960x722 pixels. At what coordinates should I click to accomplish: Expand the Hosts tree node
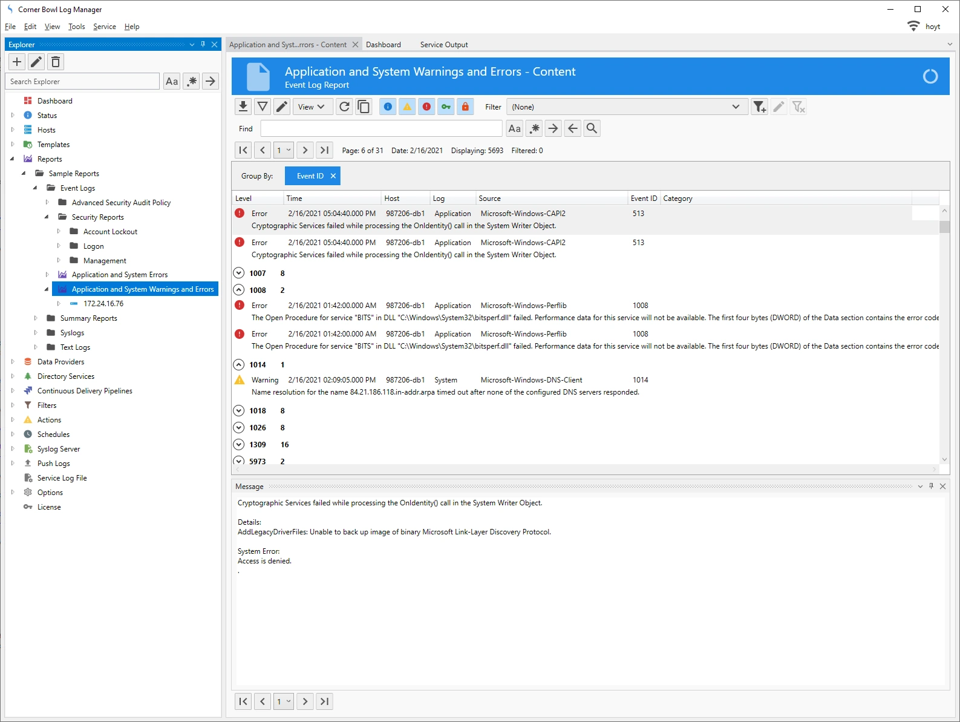pos(12,130)
